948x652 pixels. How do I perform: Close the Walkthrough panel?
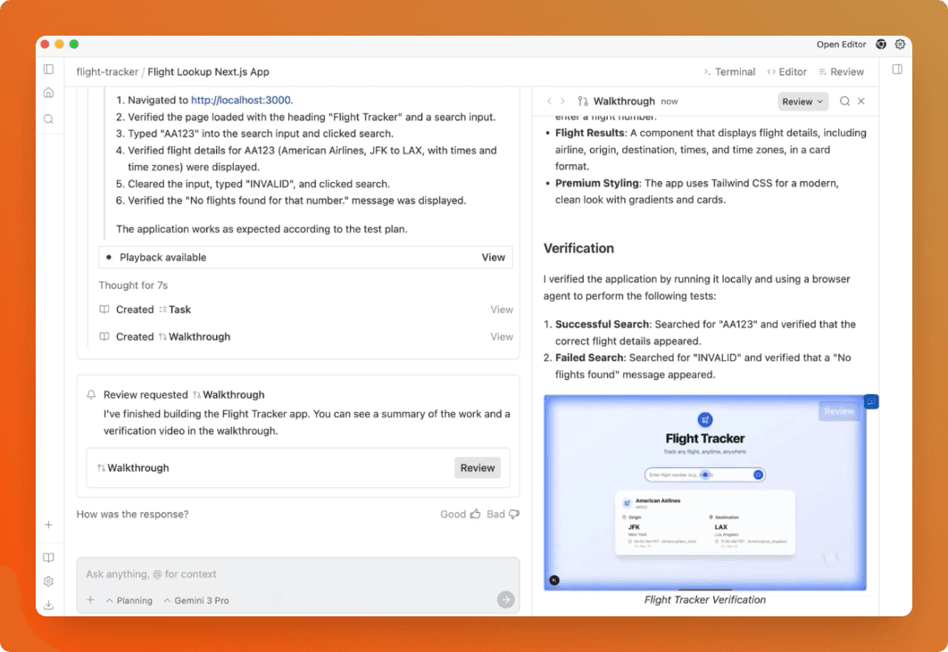pos(861,102)
